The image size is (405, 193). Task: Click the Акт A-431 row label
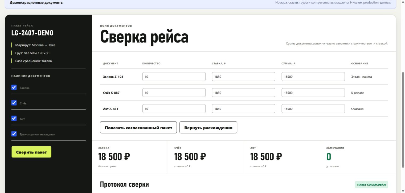(111, 109)
